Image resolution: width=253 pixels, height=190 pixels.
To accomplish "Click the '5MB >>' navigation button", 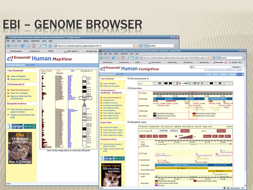I will pyautogui.click(x=228, y=136).
